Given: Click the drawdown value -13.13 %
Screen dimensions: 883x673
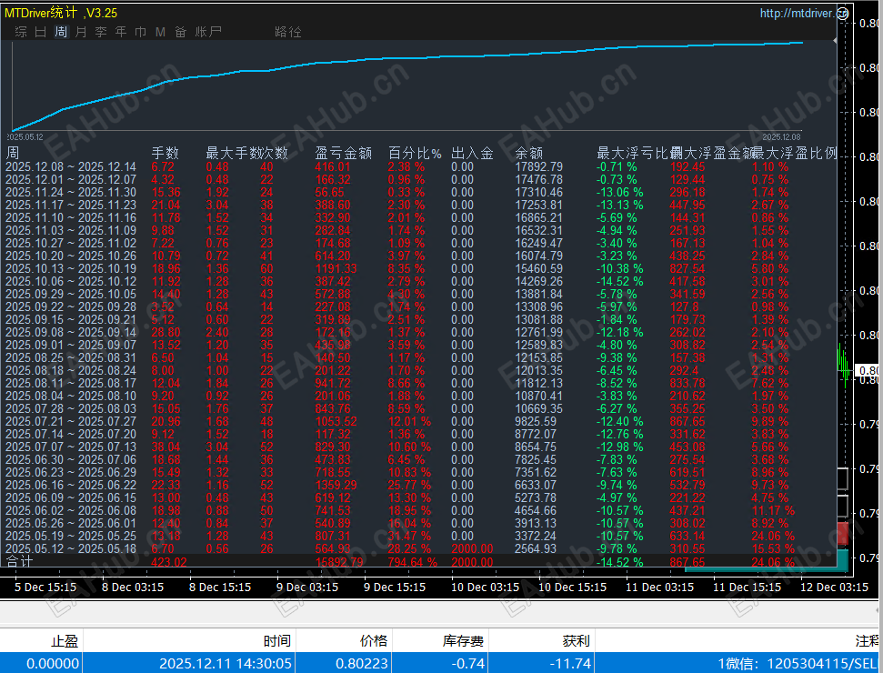Looking at the screenshot, I should [x=620, y=205].
